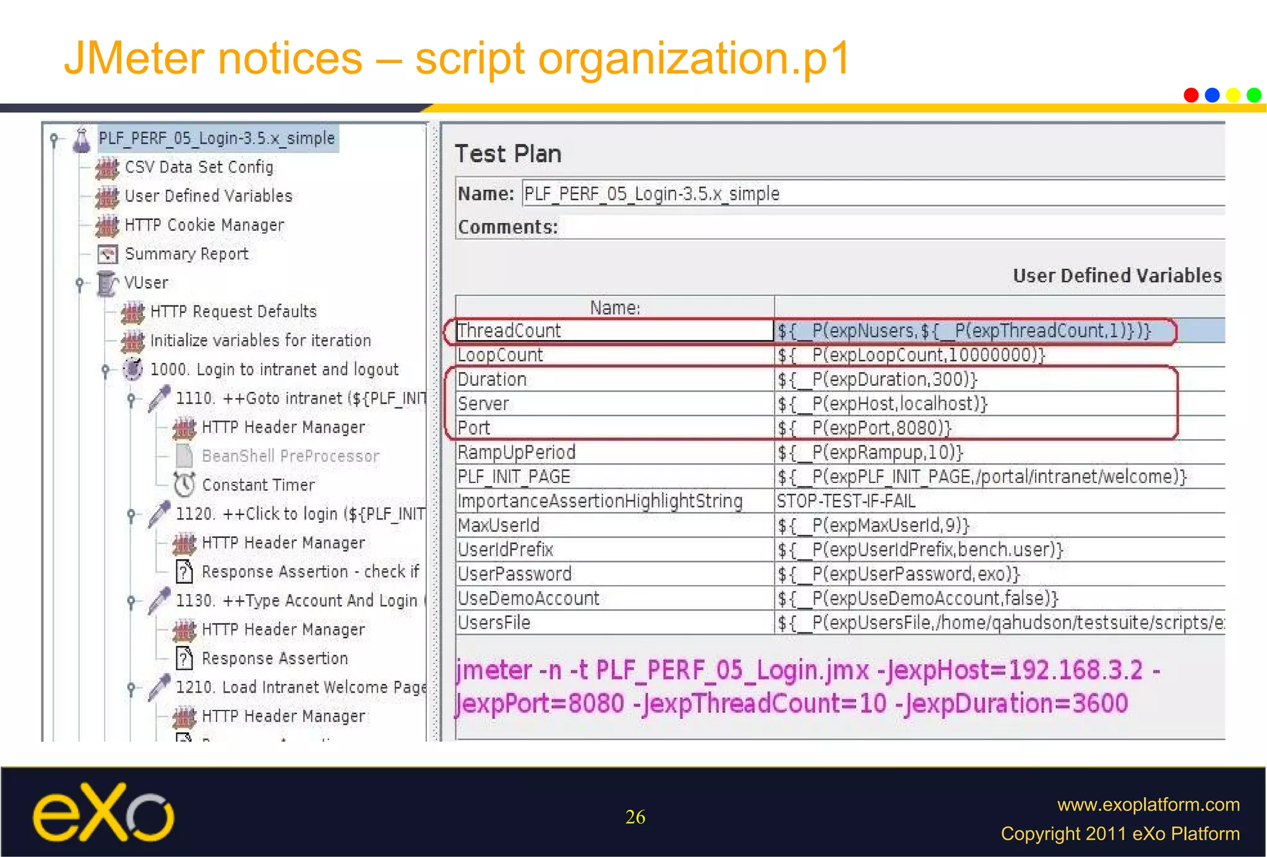
Task: Click the ThreadCount name cell
Action: point(615,331)
